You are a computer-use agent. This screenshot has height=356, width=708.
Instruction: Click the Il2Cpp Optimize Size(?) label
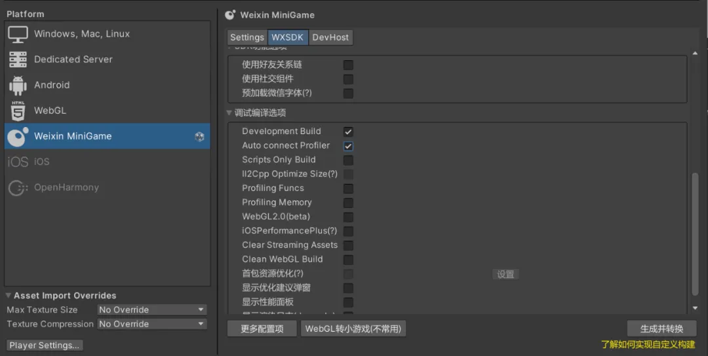pos(290,174)
